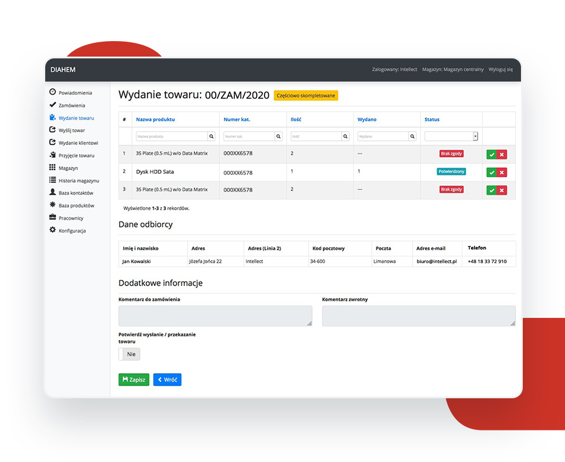565x462 pixels.
Task: Open Magazyn from the sidebar
Action: pyautogui.click(x=68, y=168)
